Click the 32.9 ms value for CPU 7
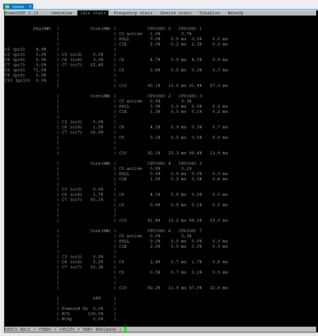 219,288
